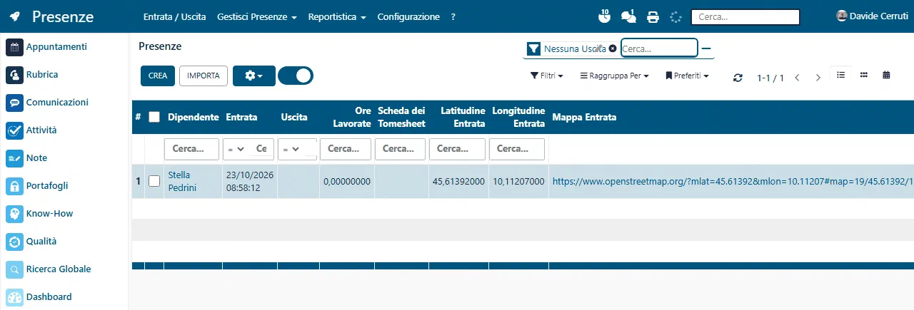The image size is (914, 310).
Task: Click the printer icon in the top bar
Action: click(x=653, y=17)
